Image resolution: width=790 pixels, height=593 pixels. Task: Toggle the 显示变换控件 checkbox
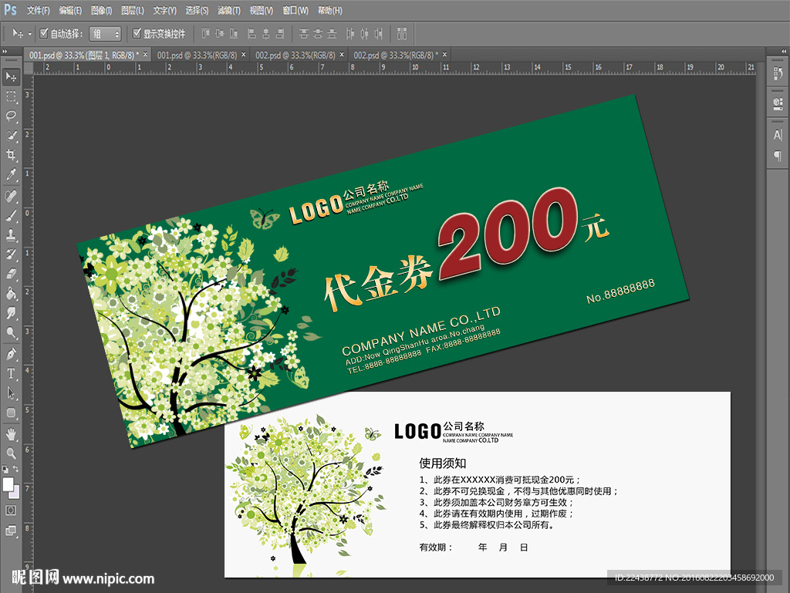pyautogui.click(x=137, y=33)
